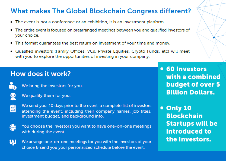Click '5 Billion Dollars' text in teal box
The height and width of the screenshot is (161, 226).
pyautogui.click(x=193, y=88)
